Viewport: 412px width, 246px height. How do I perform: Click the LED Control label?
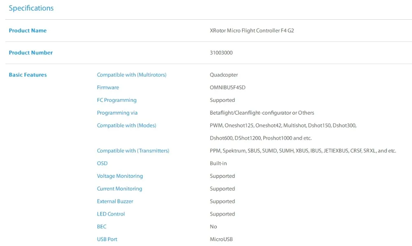110,214
